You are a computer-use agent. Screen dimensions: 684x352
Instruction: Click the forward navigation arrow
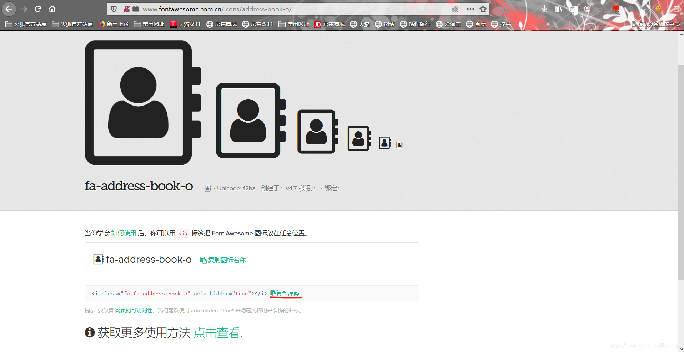point(24,9)
